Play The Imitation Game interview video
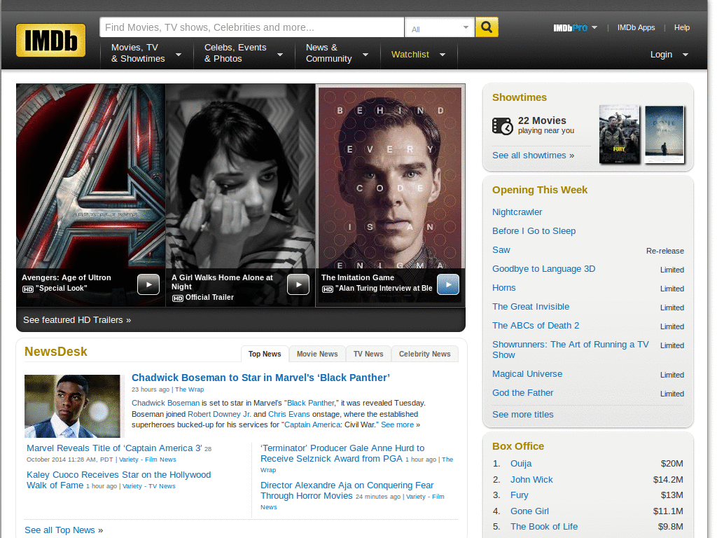The height and width of the screenshot is (538, 717). (448, 284)
